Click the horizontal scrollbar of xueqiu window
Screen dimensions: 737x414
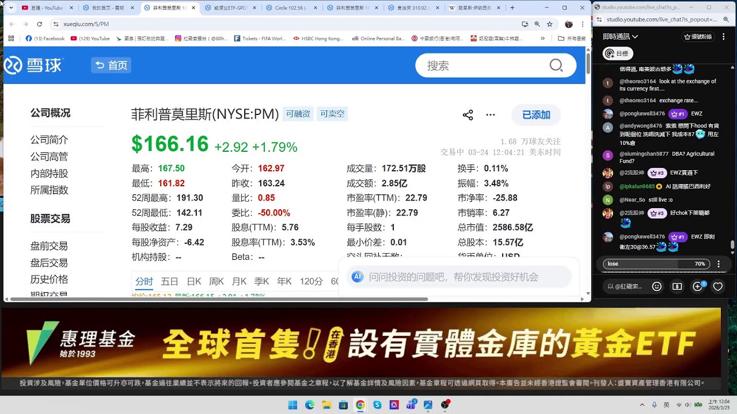click(x=219, y=299)
